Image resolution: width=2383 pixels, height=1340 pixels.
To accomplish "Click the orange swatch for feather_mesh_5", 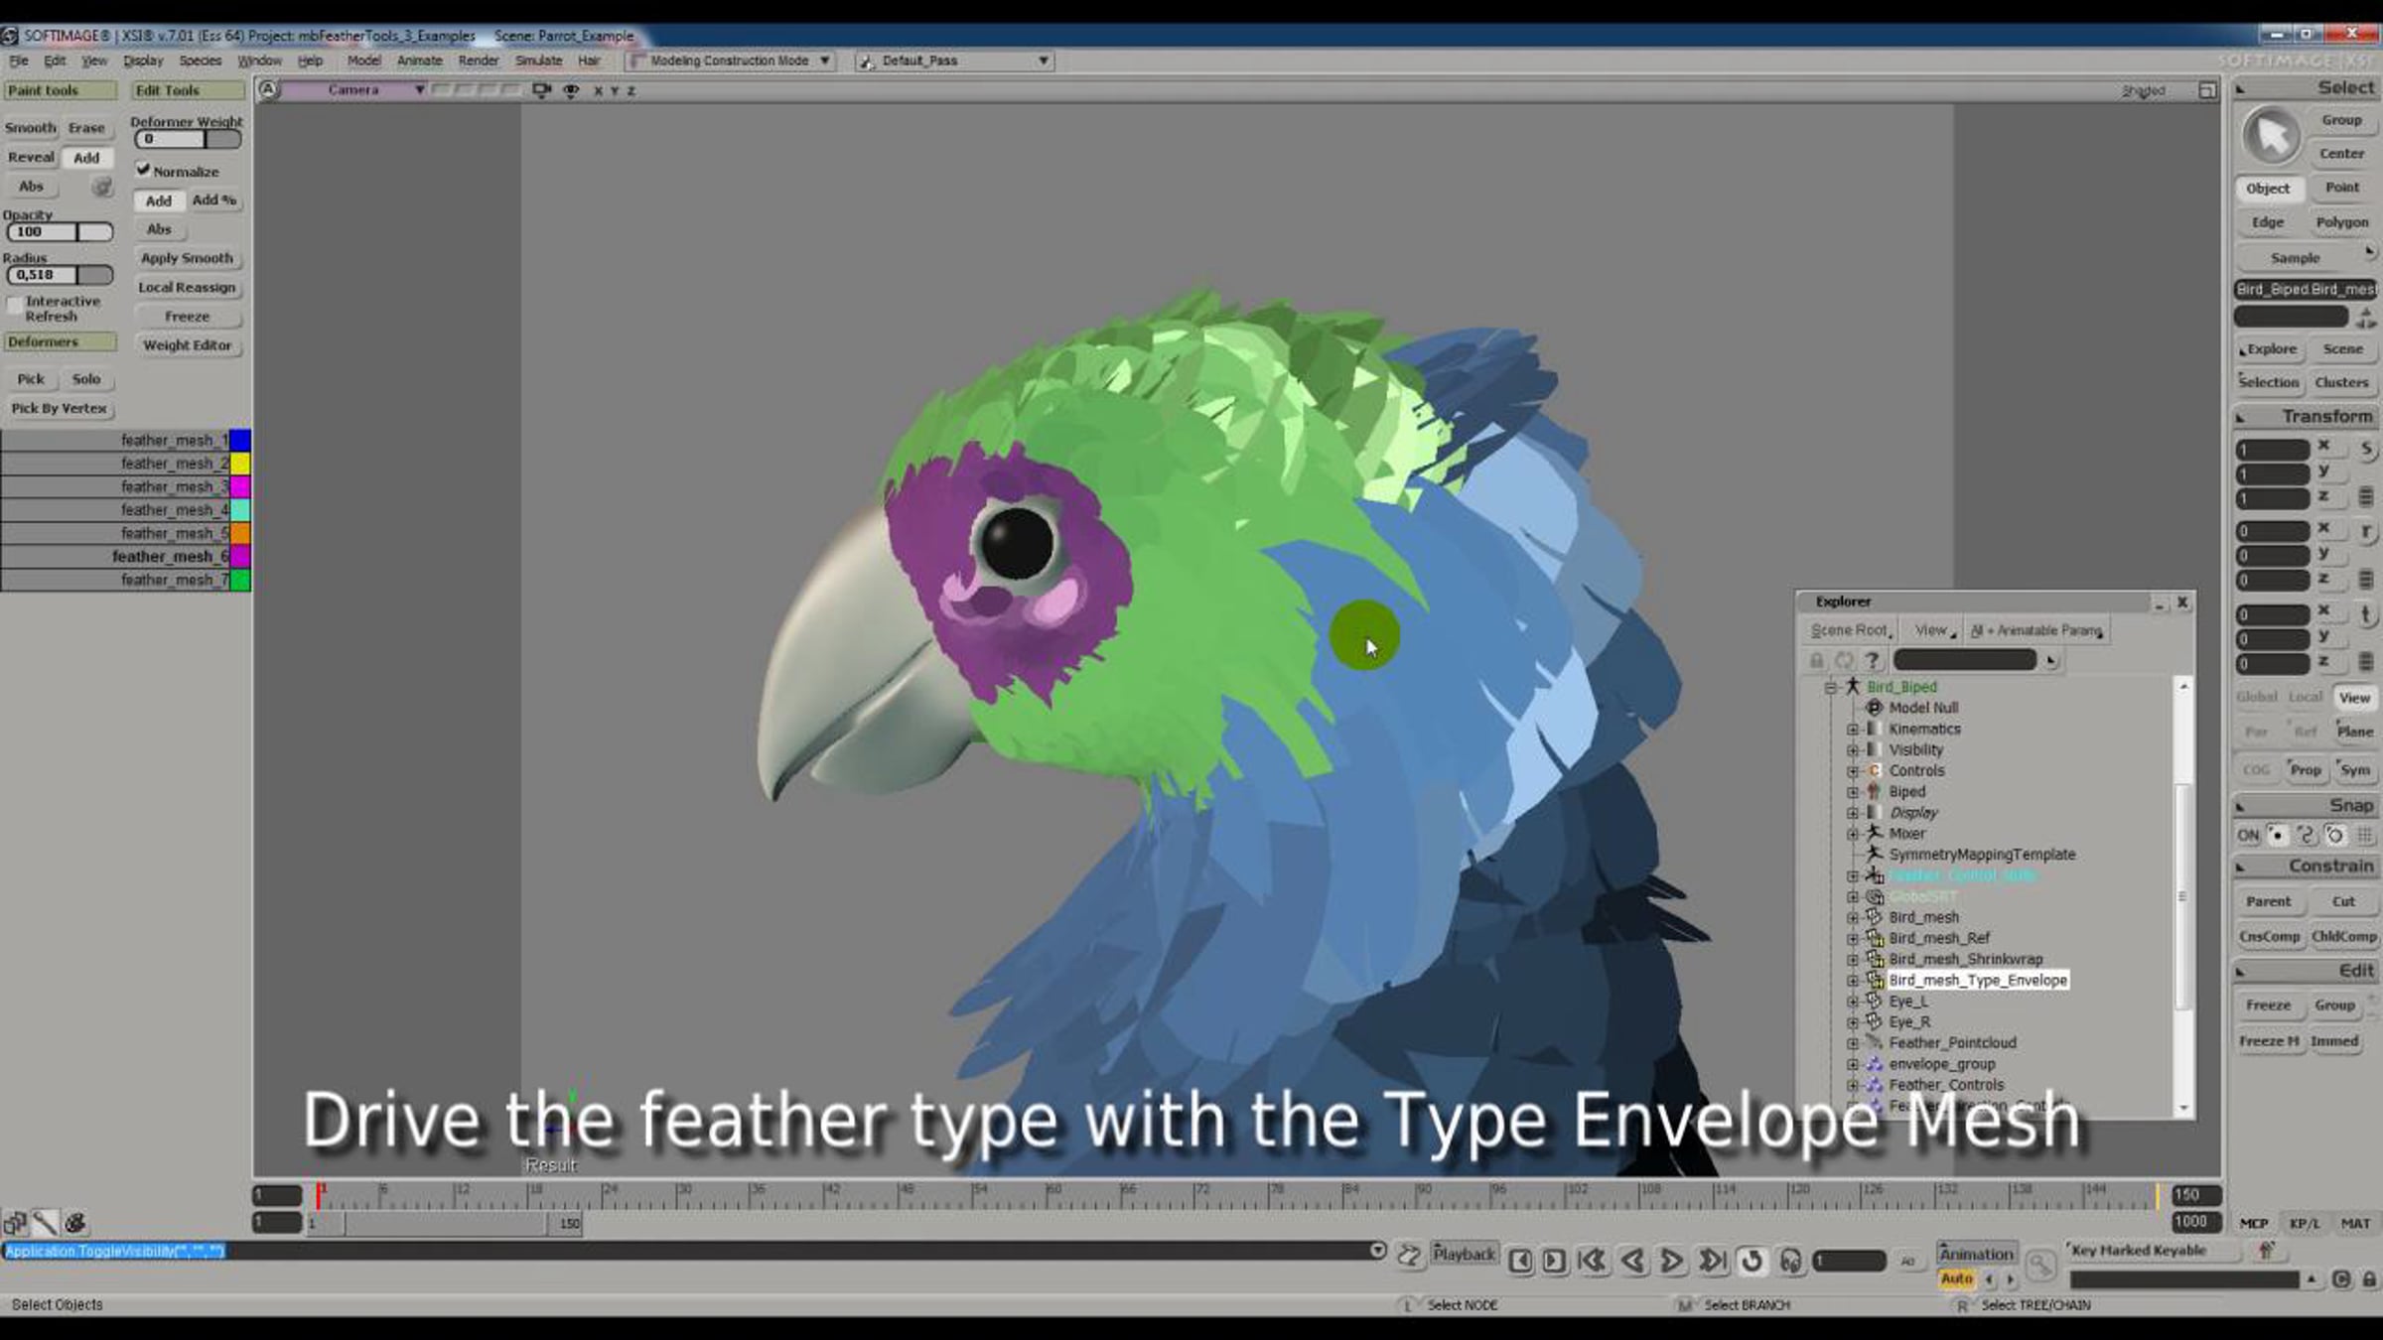I will pyautogui.click(x=240, y=533).
